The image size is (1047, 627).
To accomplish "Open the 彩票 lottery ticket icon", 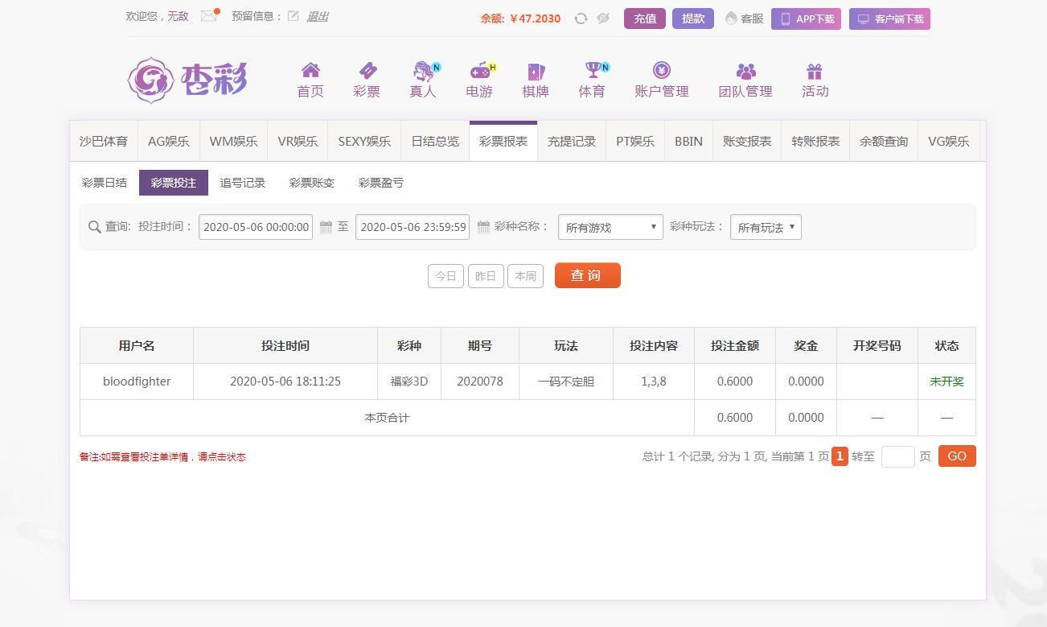I will 367,71.
